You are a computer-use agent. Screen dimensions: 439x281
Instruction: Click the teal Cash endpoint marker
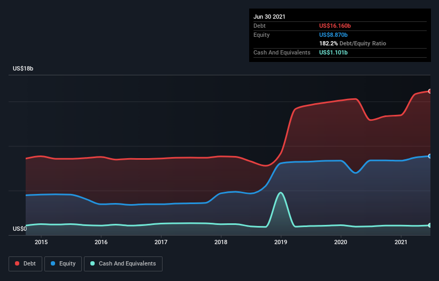pos(430,225)
